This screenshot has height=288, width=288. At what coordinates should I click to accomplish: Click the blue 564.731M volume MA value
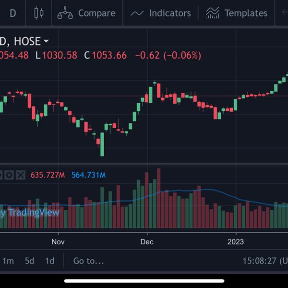88,175
